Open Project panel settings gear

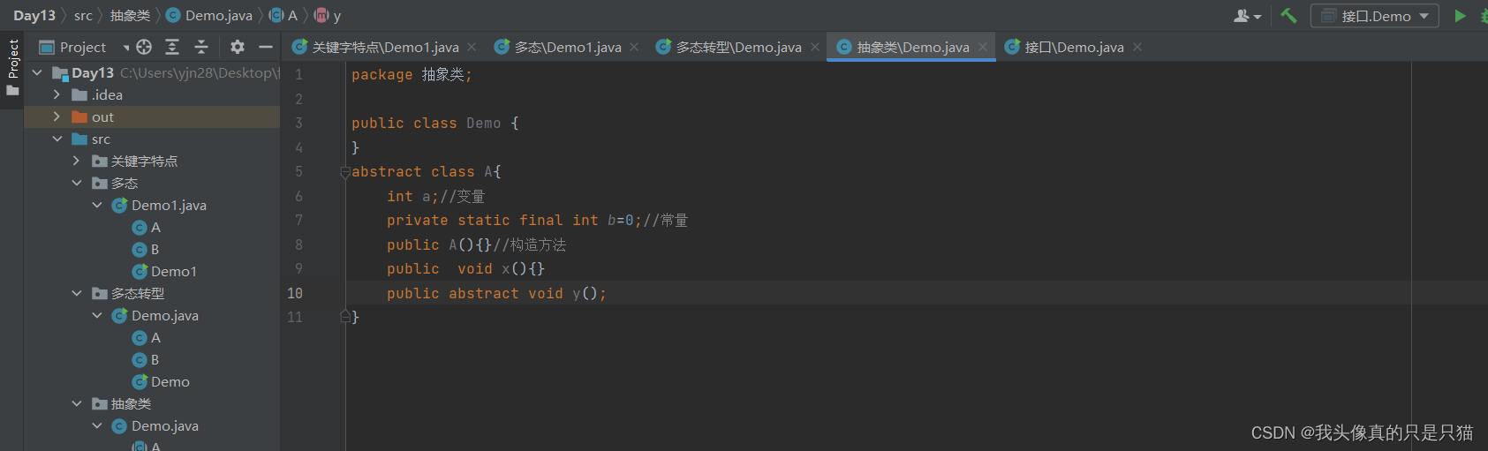[237, 47]
